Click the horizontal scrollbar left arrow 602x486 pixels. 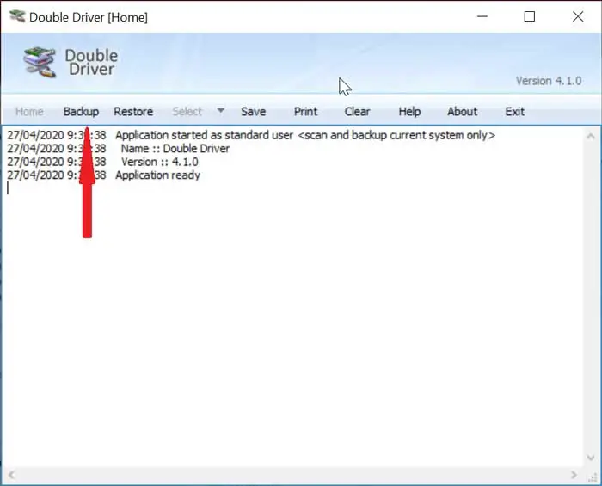coord(11,475)
